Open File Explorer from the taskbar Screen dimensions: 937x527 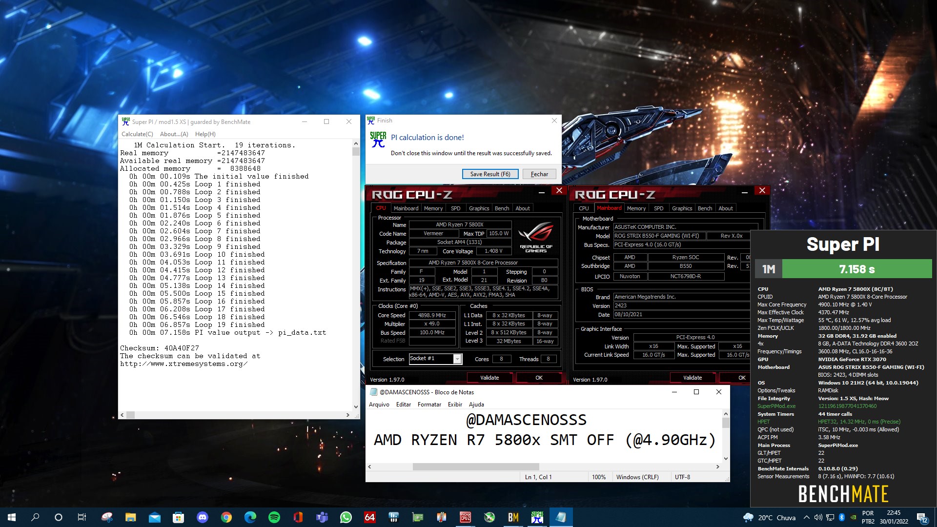(x=130, y=517)
